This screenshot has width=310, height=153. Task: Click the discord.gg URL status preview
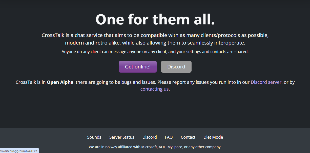click(19, 151)
